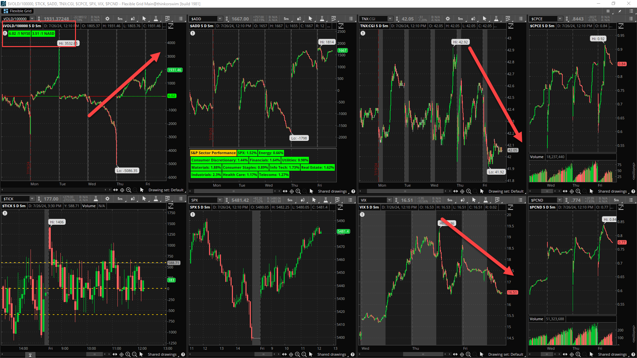Click Shared drawings below the $ADD chart

pos(332,191)
